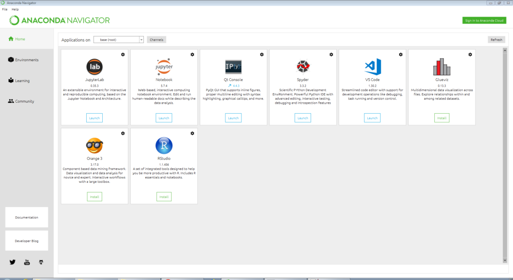Image resolution: width=513 pixels, height=280 pixels.
Task: Open the Developer Blog link box
Action: coord(27,241)
